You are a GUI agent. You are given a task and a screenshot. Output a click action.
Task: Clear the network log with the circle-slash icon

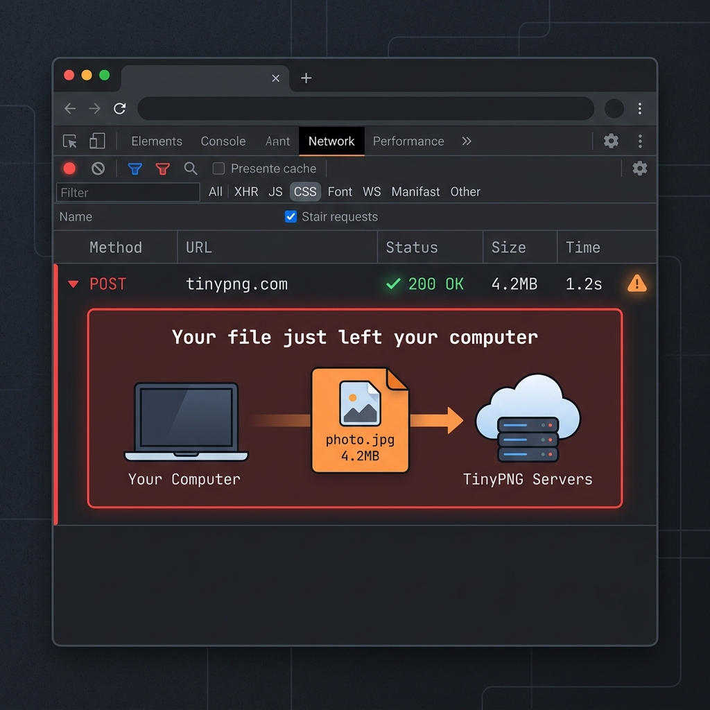(98, 168)
